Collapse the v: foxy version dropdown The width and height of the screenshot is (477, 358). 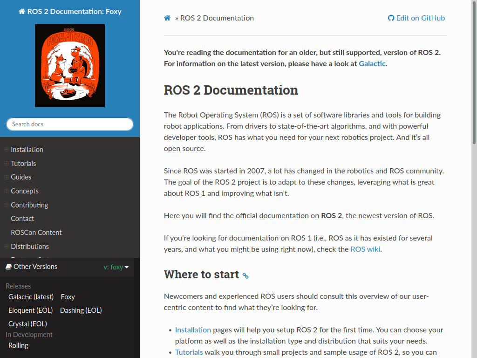pyautogui.click(x=116, y=267)
